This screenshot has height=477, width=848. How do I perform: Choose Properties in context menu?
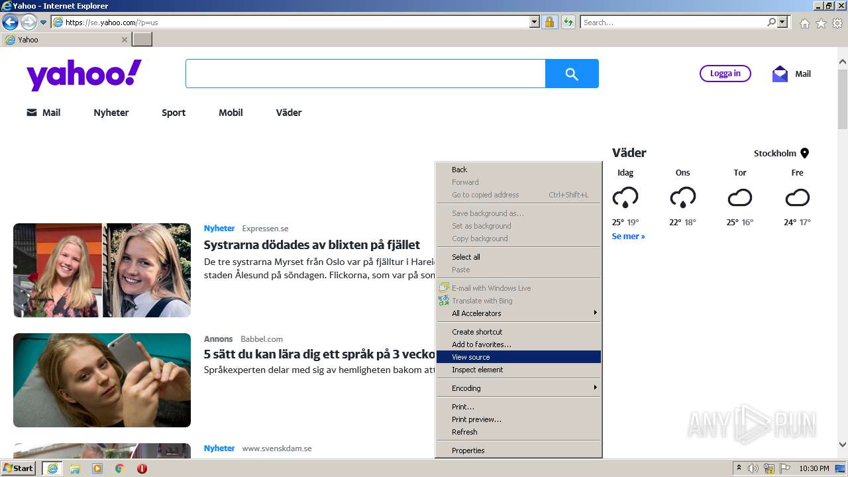[x=519, y=450]
